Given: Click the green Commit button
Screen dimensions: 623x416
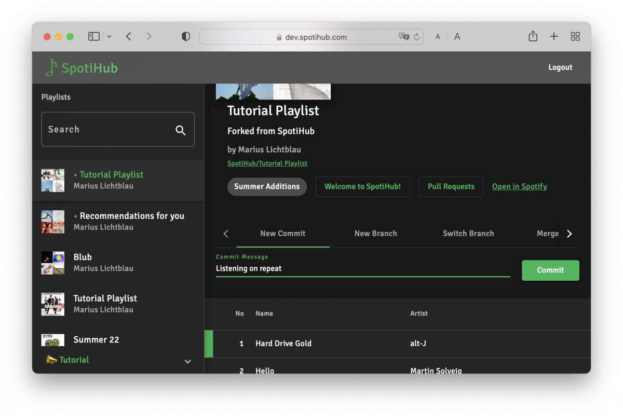Looking at the screenshot, I should click(x=550, y=270).
